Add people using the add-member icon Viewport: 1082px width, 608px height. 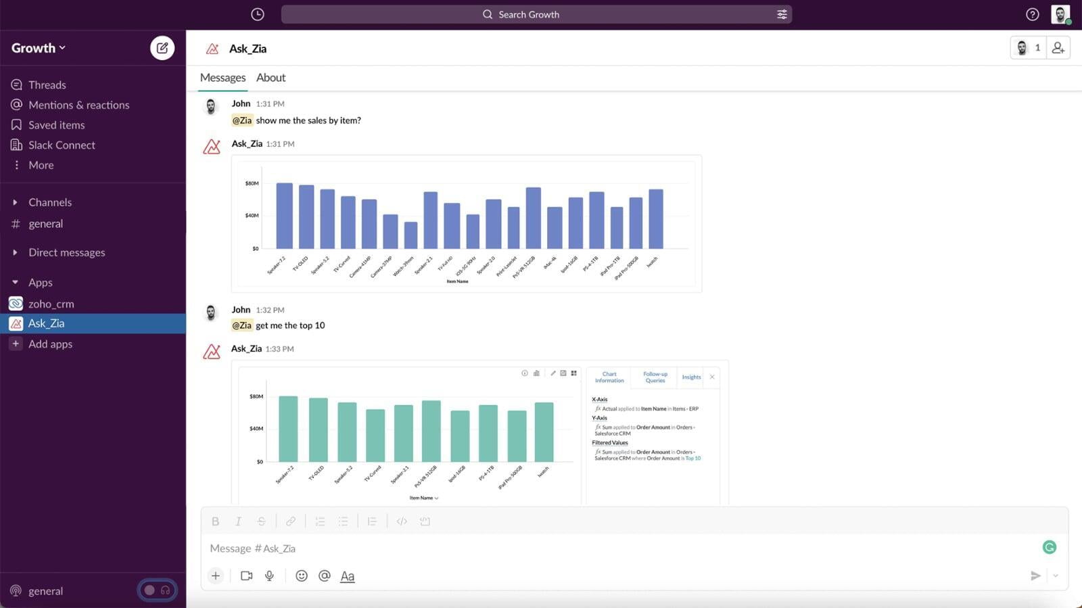click(1058, 48)
